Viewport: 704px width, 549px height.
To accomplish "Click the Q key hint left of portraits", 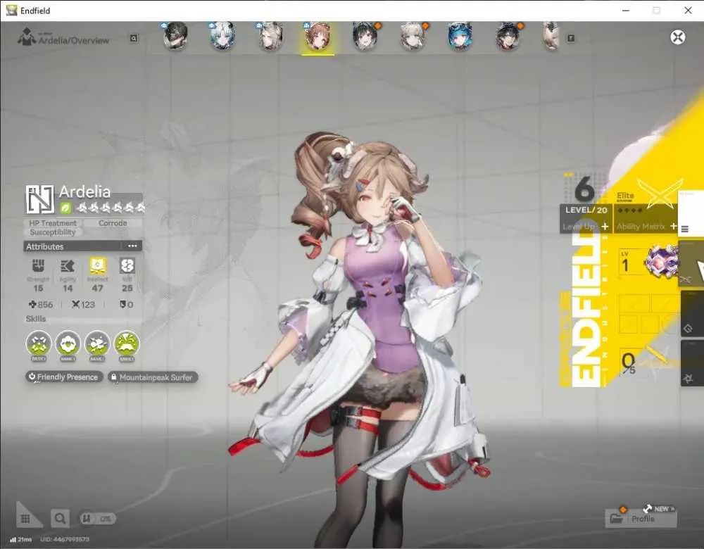I will point(133,39).
